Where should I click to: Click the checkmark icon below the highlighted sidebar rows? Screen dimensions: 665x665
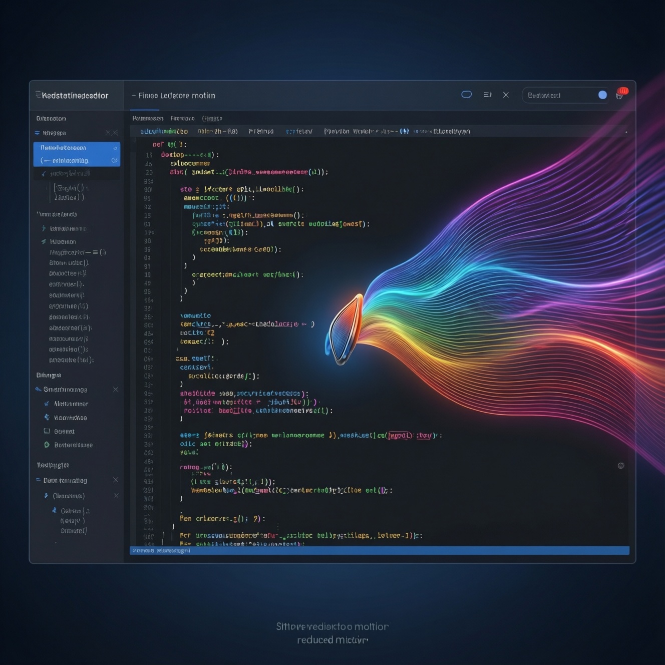tap(44, 174)
